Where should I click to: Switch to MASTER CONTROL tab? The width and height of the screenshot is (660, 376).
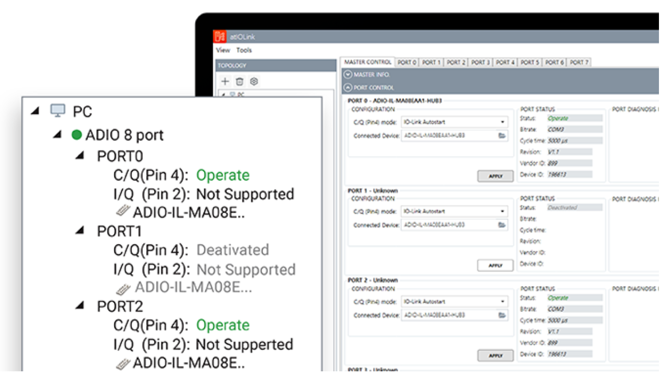[368, 62]
